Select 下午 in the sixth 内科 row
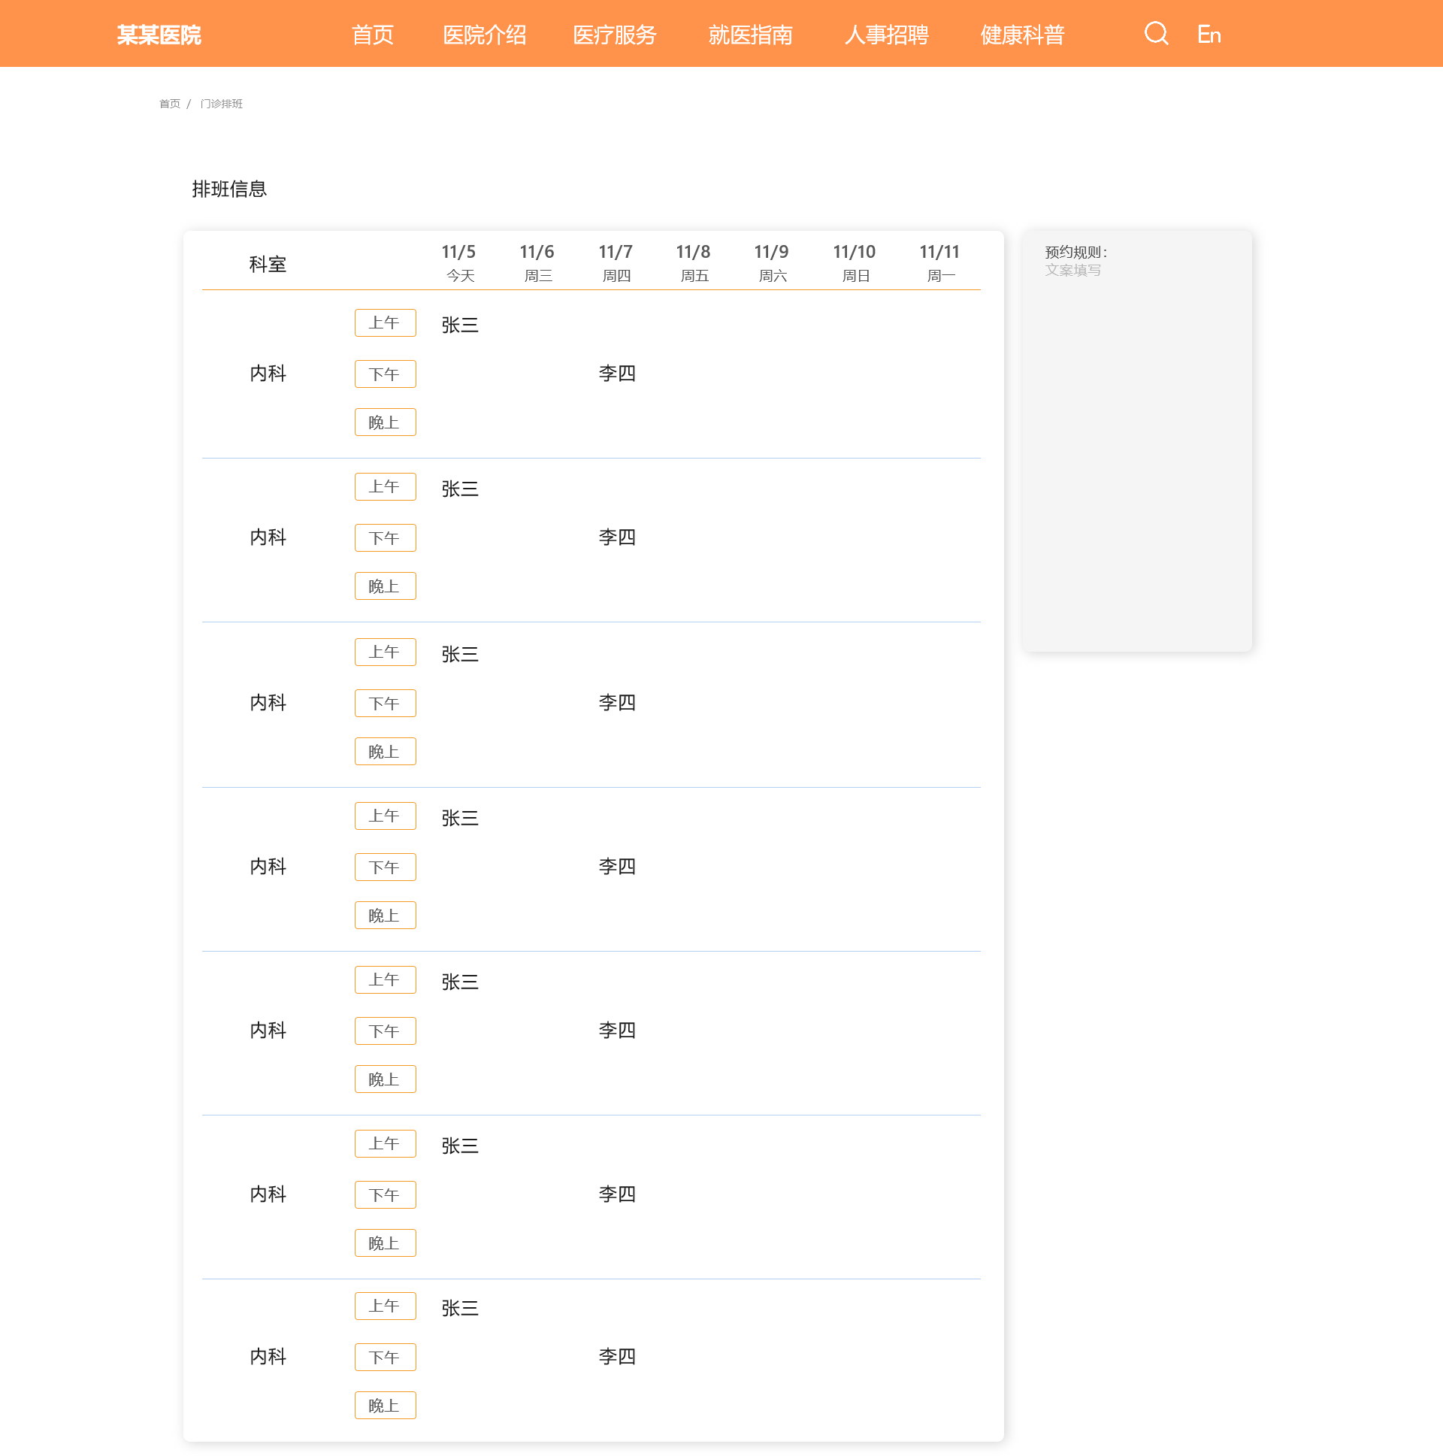This screenshot has height=1456, width=1443. (385, 1195)
